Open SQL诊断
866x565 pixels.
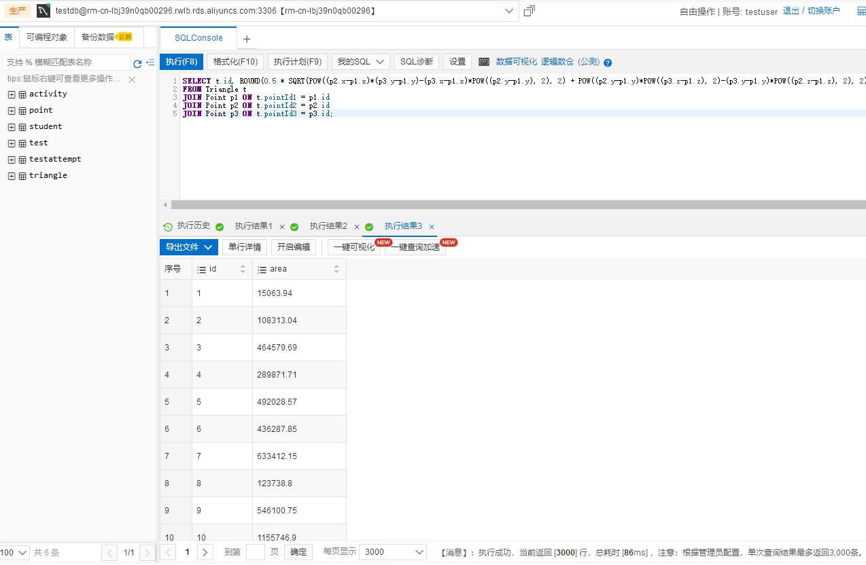[417, 62]
